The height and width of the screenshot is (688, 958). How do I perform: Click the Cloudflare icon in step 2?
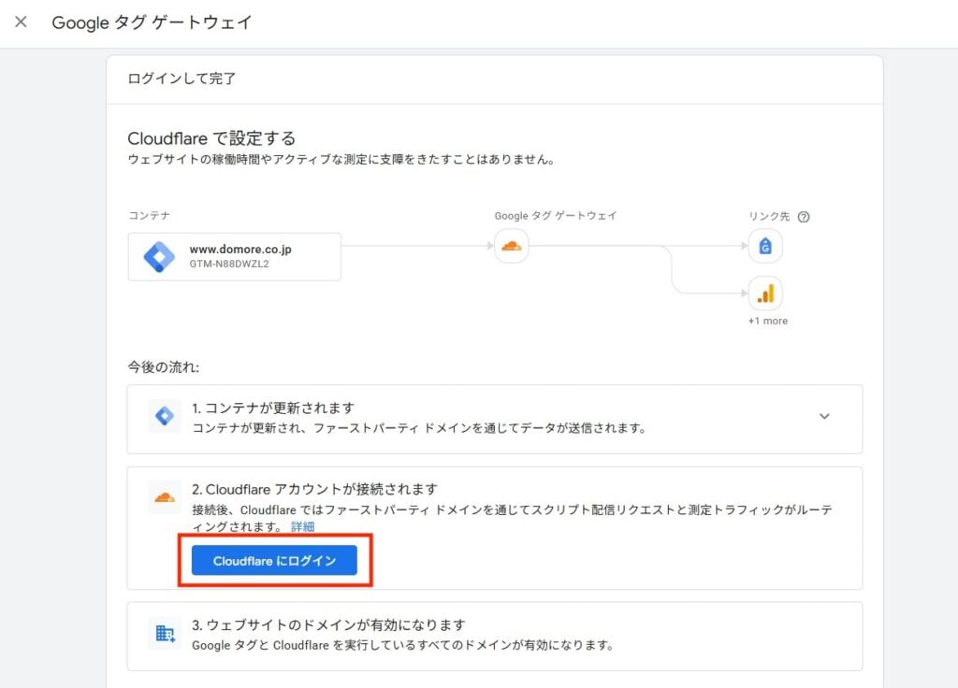pos(165,497)
